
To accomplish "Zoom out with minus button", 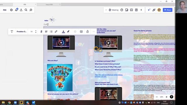I will [x=157, y=97].
